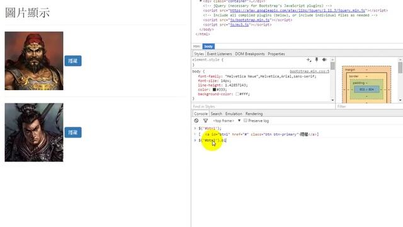The height and width of the screenshot is (227, 403).
Task: Click the red-bandana warrior portrait image
Action: coord(34,61)
